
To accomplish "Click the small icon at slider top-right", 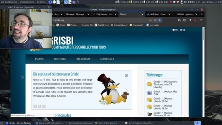I will (x=126, y=75).
